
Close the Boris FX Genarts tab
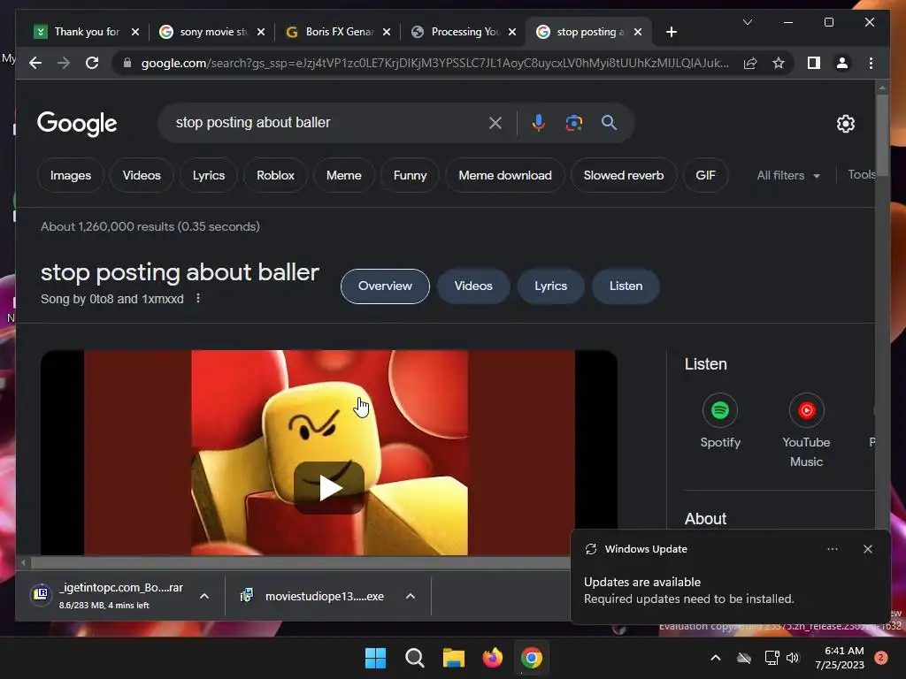(x=387, y=32)
